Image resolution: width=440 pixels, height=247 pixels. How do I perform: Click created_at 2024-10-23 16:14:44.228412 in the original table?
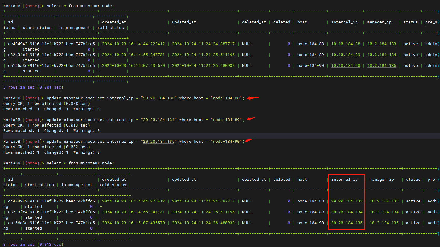tap(134, 44)
